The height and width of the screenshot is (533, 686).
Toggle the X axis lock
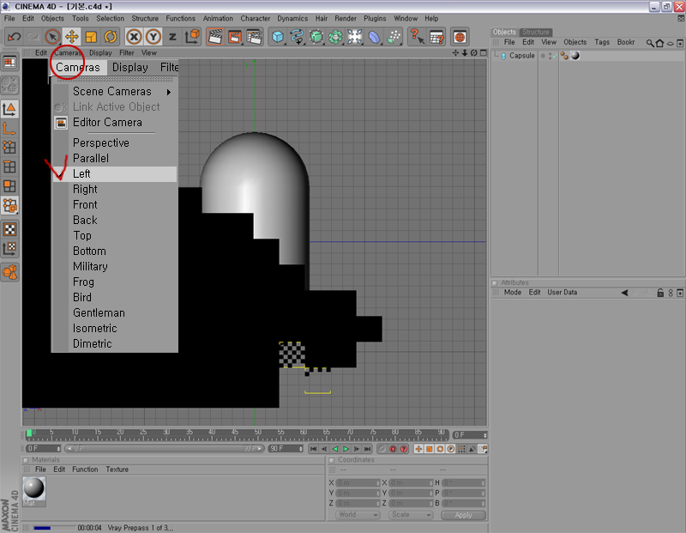point(134,37)
